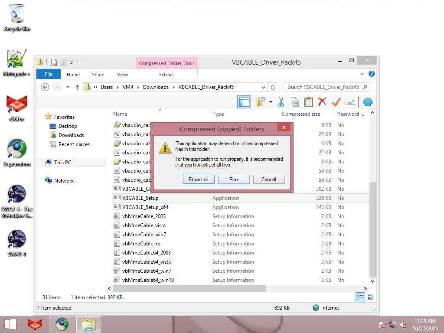The image size is (444, 333).
Task: Select the VBCABLE_Setup_x64 file
Action: point(145,207)
